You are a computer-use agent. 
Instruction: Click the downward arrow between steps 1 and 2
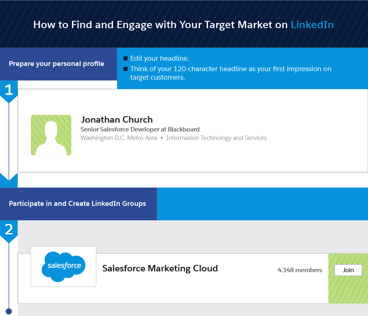(x=9, y=179)
